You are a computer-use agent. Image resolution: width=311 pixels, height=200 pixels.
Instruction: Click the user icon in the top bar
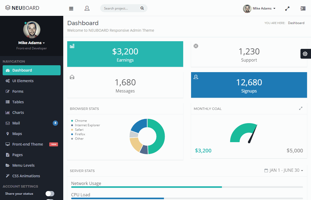tap(87, 8)
